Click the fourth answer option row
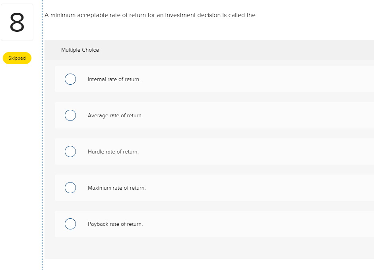 pos(199,187)
